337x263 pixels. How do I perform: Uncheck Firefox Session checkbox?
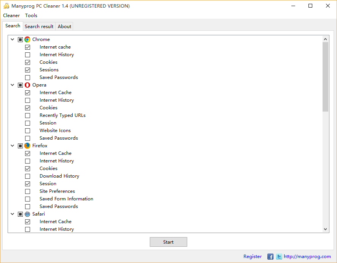pos(27,184)
